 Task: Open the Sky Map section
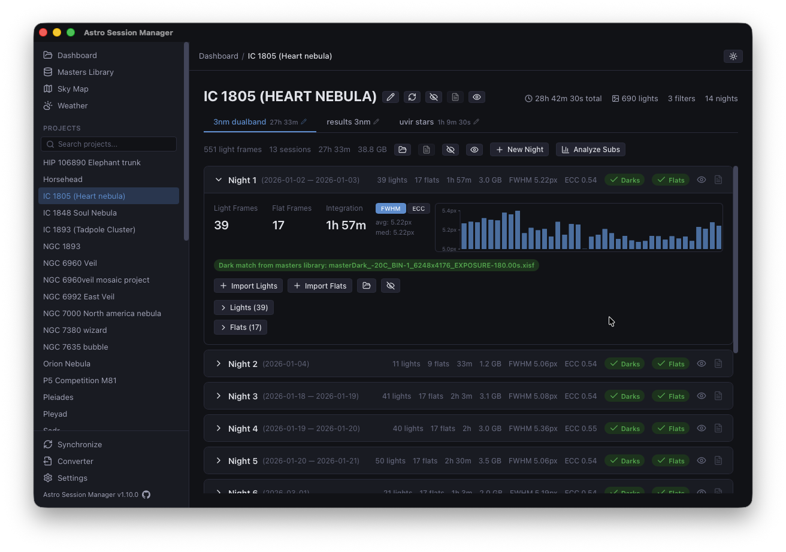[x=72, y=89]
